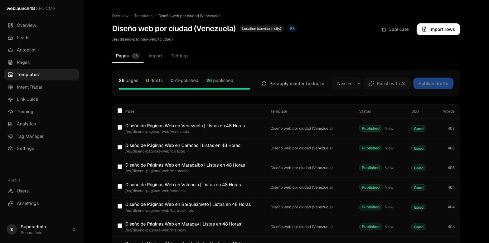Click the Maracaibo page title

pos(185,165)
